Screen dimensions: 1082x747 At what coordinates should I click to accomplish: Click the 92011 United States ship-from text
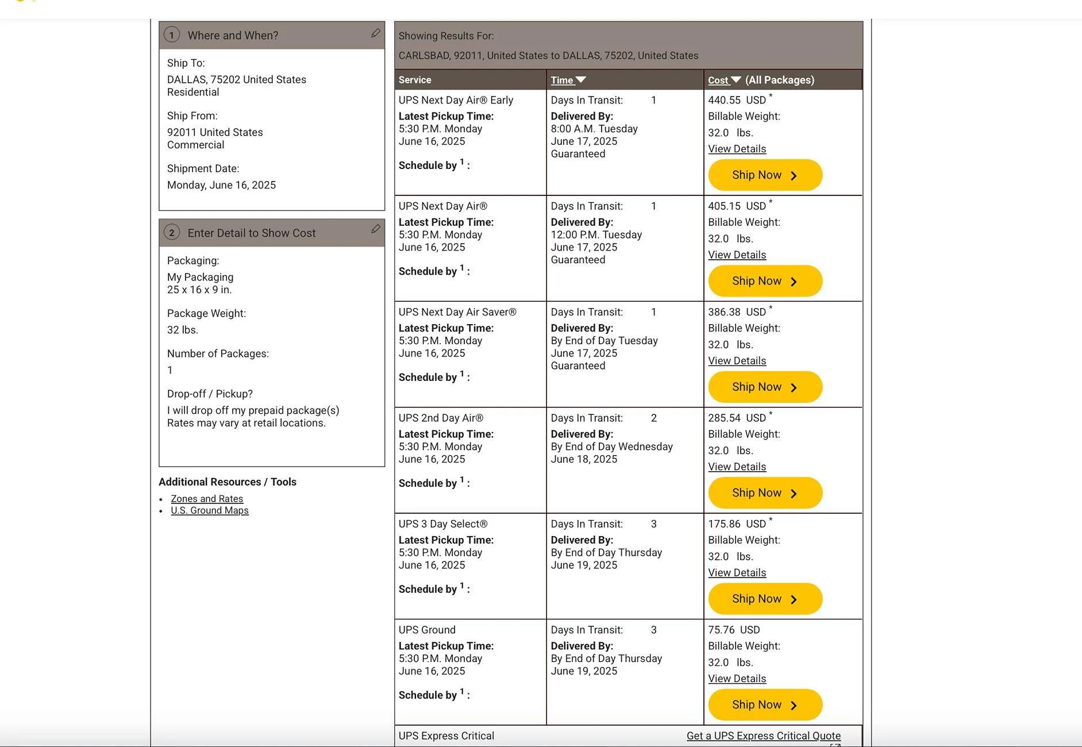pos(215,132)
